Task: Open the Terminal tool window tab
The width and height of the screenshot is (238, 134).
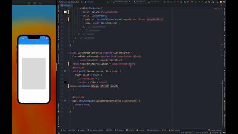Action: (x=130, y=130)
